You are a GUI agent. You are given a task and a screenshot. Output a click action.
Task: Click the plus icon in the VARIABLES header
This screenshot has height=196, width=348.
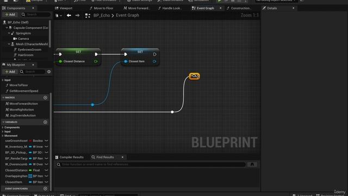click(45, 122)
